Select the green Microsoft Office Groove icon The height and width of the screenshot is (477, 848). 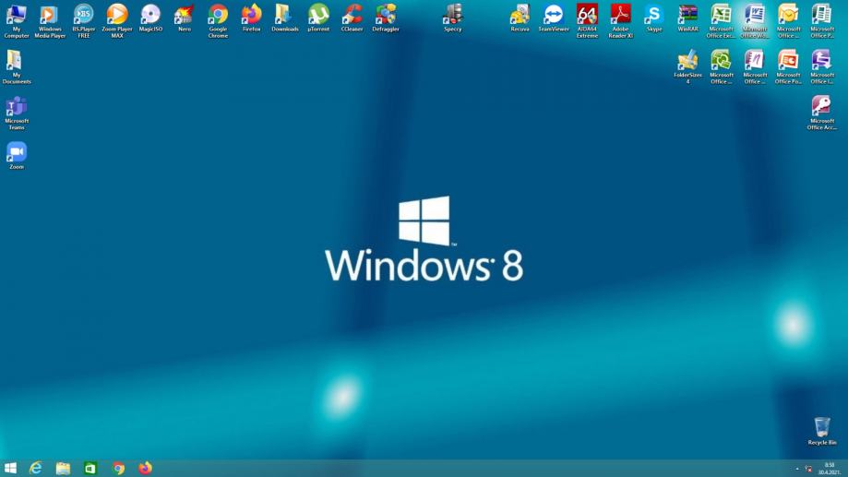coord(721,67)
